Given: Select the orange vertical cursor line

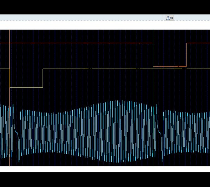Looking at the screenshot, I should coord(10,98).
